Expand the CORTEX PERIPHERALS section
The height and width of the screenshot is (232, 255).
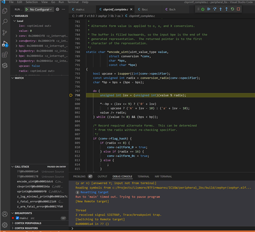13,223
